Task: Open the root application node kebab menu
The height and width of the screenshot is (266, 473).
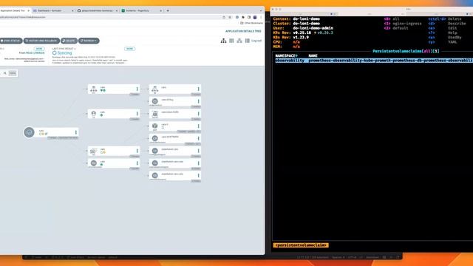Action: [75, 132]
